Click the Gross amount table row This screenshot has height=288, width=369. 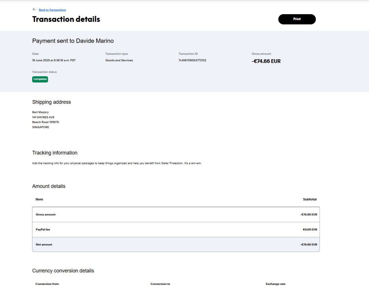[176, 215]
